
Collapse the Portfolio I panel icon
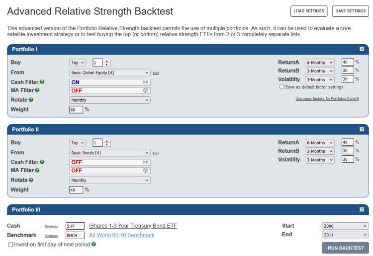pyautogui.click(x=362, y=49)
